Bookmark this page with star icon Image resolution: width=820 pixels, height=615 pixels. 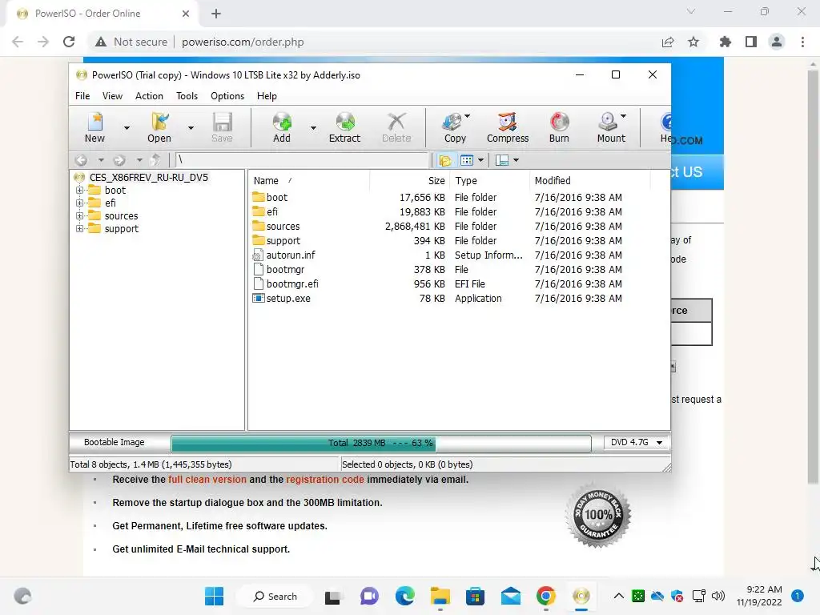(x=693, y=42)
